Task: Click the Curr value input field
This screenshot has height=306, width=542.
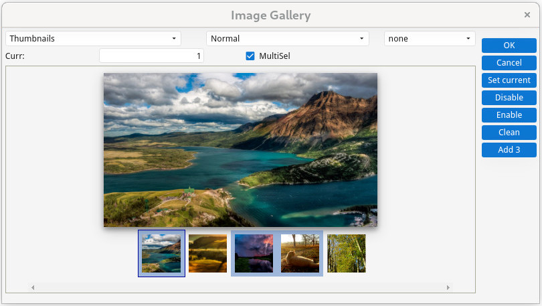Action: click(151, 56)
